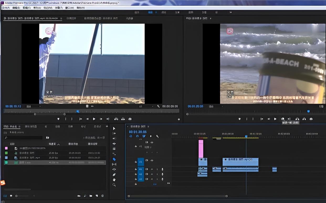Image resolution: width=326 pixels, height=203 pixels.
Task: Enable voice-over record on track A3
Action: 162,179
